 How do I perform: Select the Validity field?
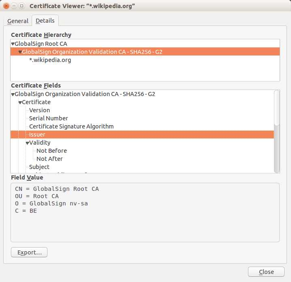pos(142,143)
